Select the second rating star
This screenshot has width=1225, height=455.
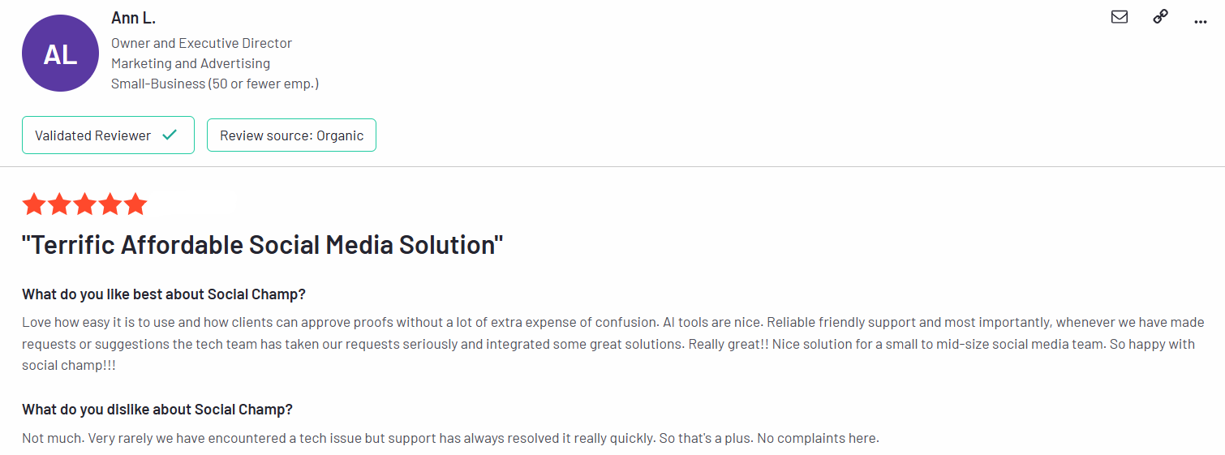click(x=59, y=204)
